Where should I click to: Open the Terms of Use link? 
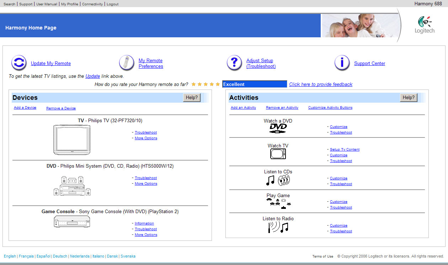point(323,256)
